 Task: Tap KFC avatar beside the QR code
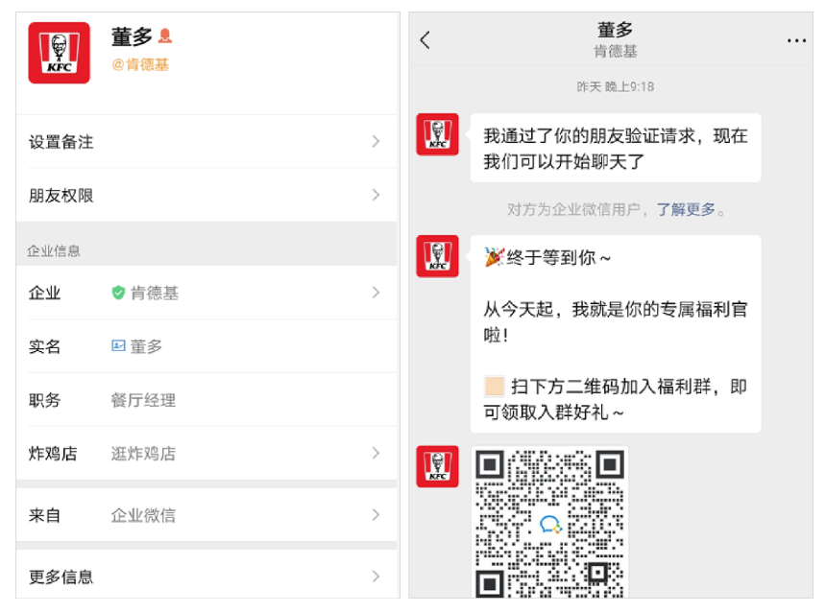click(x=437, y=467)
